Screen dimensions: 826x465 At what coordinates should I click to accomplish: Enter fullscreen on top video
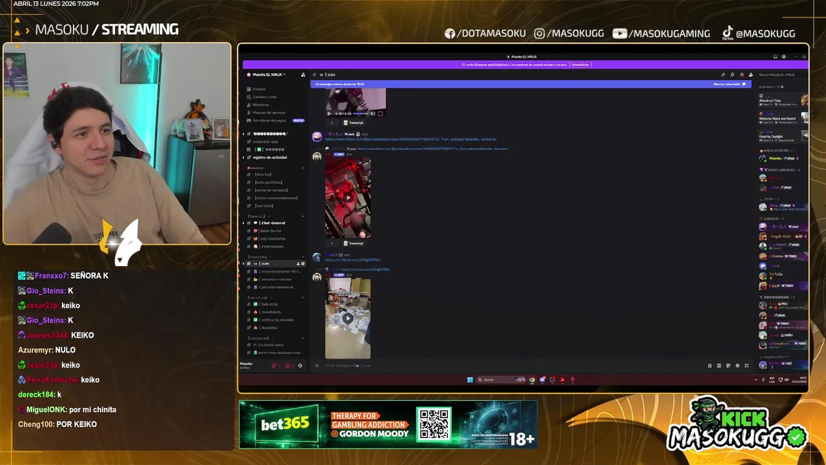[380, 113]
